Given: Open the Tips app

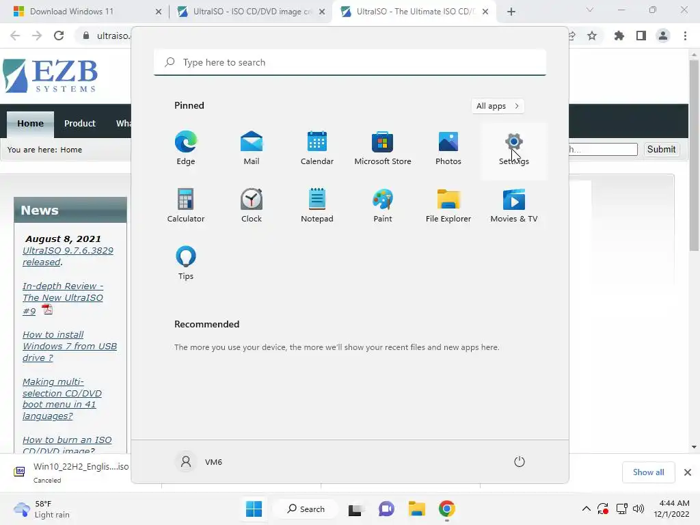Looking at the screenshot, I should [x=186, y=263].
